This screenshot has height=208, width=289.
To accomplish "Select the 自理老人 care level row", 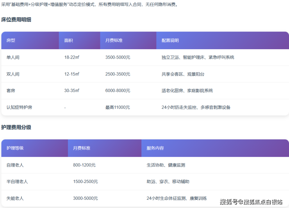I will (x=15, y=165).
